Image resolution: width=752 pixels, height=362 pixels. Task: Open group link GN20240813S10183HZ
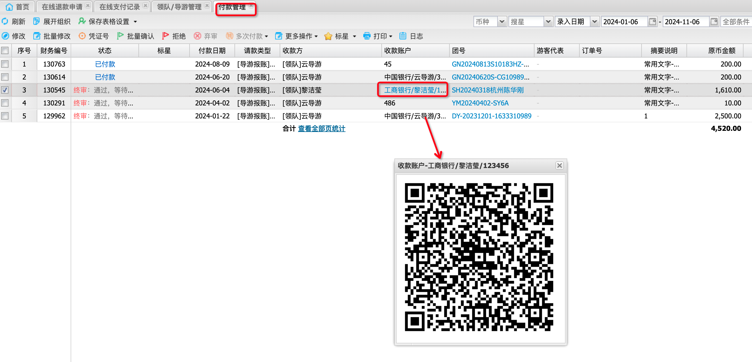(490, 64)
